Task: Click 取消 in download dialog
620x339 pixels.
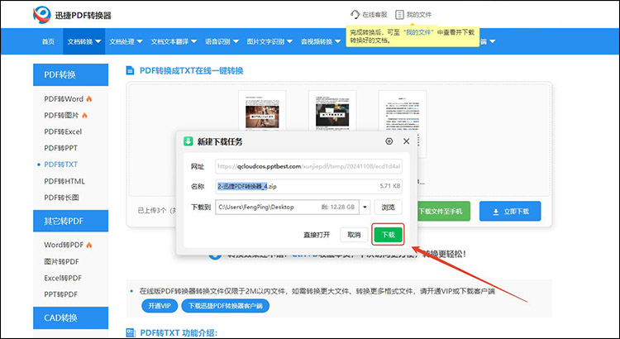Action: coord(354,235)
